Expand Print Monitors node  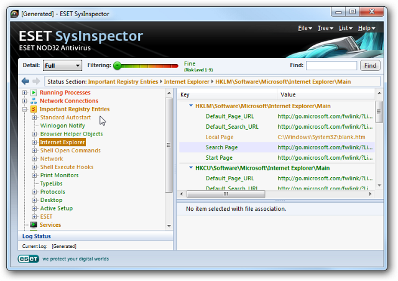click(x=34, y=175)
